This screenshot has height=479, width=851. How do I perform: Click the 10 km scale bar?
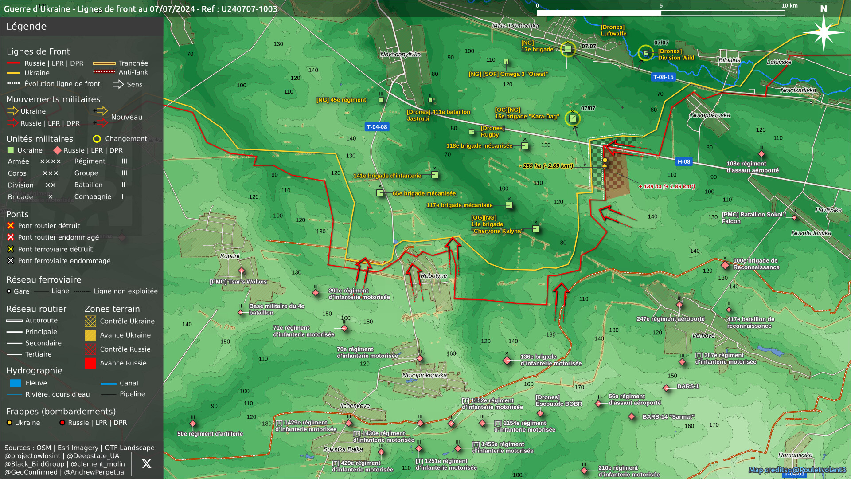(660, 13)
